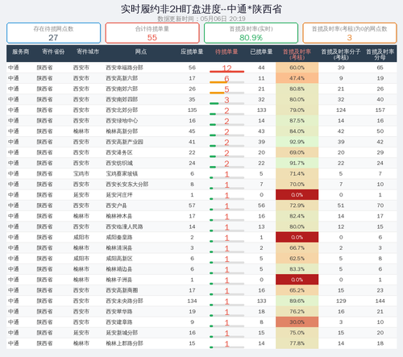Image resolution: width=403 pixels, height=357 pixels.
Task: Click the 92.9% rate cell for 西安高新产业园
Action: [297, 142]
